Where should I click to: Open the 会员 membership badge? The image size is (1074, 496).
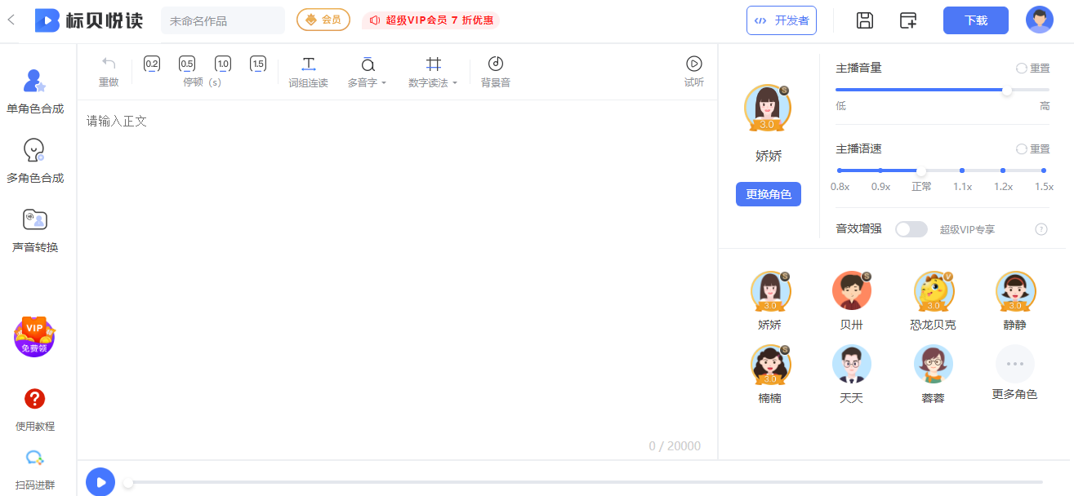pyautogui.click(x=323, y=20)
